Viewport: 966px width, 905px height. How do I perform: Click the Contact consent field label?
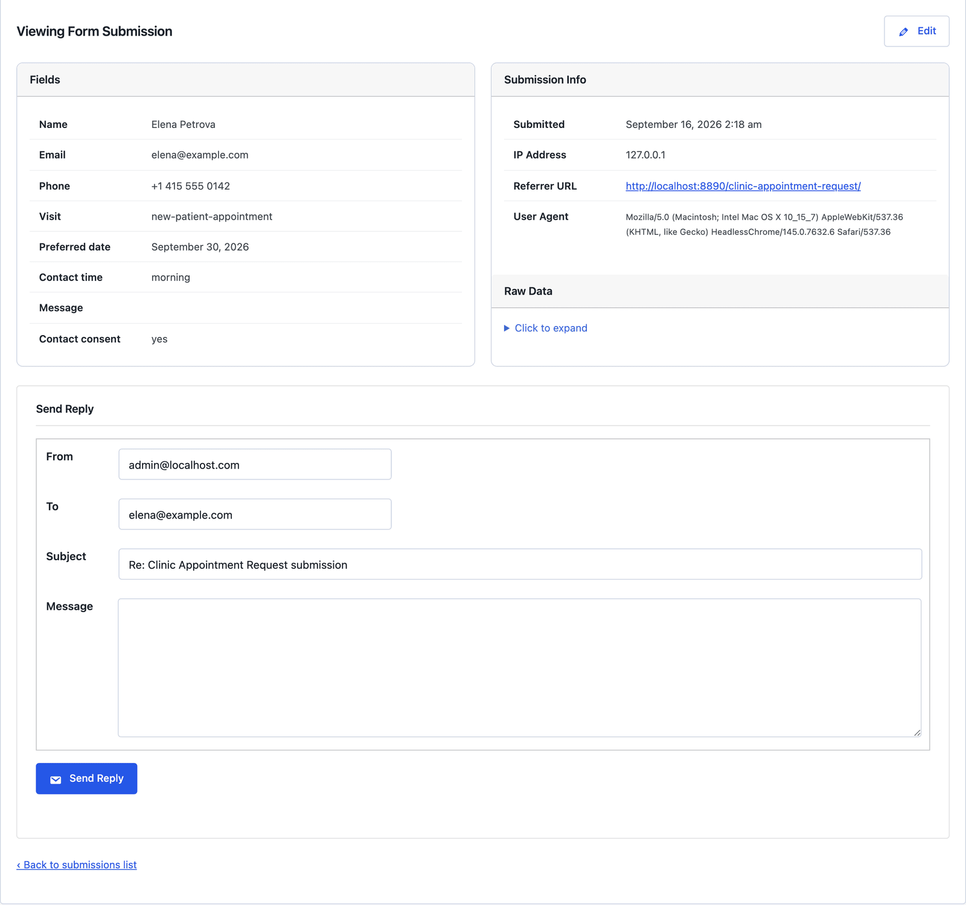80,339
